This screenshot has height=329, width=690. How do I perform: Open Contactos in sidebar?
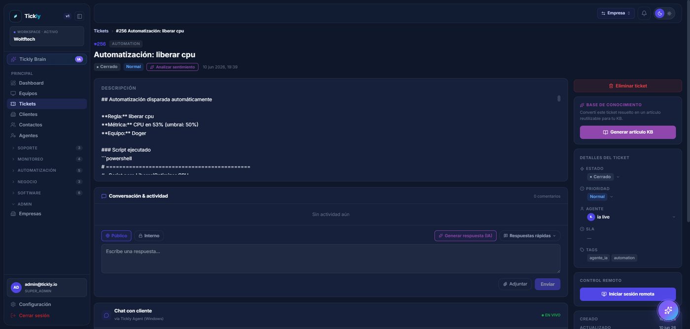pyautogui.click(x=47, y=125)
